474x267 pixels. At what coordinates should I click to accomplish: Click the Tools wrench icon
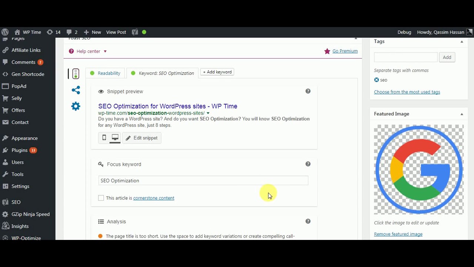5,174
